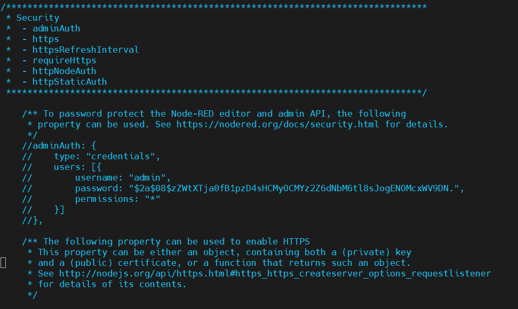518x309 pixels.
Task: Select the requireHttps list entry
Action: pyautogui.click(x=64, y=60)
